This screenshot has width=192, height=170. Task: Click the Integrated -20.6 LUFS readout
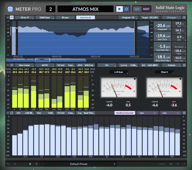point(162,26)
